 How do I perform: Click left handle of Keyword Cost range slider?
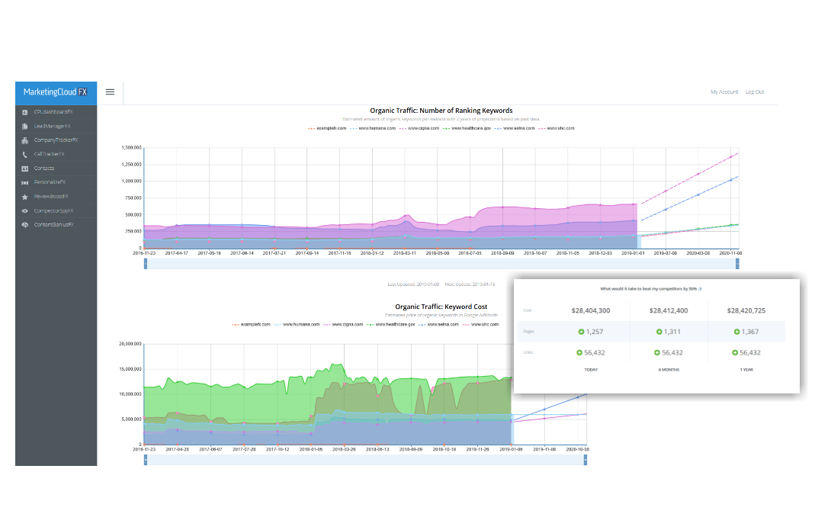pos(146,461)
